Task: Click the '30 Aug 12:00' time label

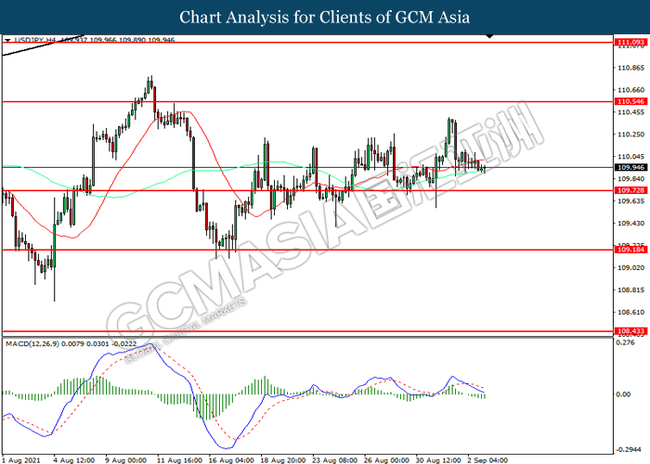Action: pos(438,460)
